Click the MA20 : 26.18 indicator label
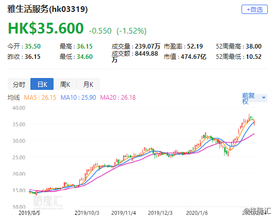The width and height of the screenshot is (275, 218). tap(118, 97)
